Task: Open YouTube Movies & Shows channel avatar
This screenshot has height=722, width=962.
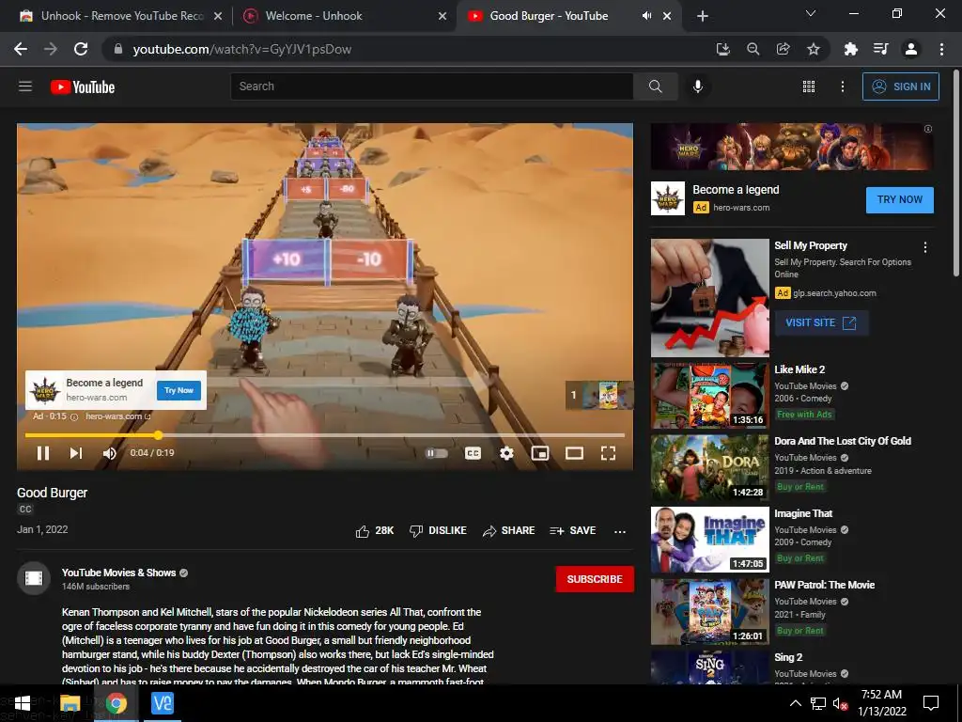Action: 34,578
